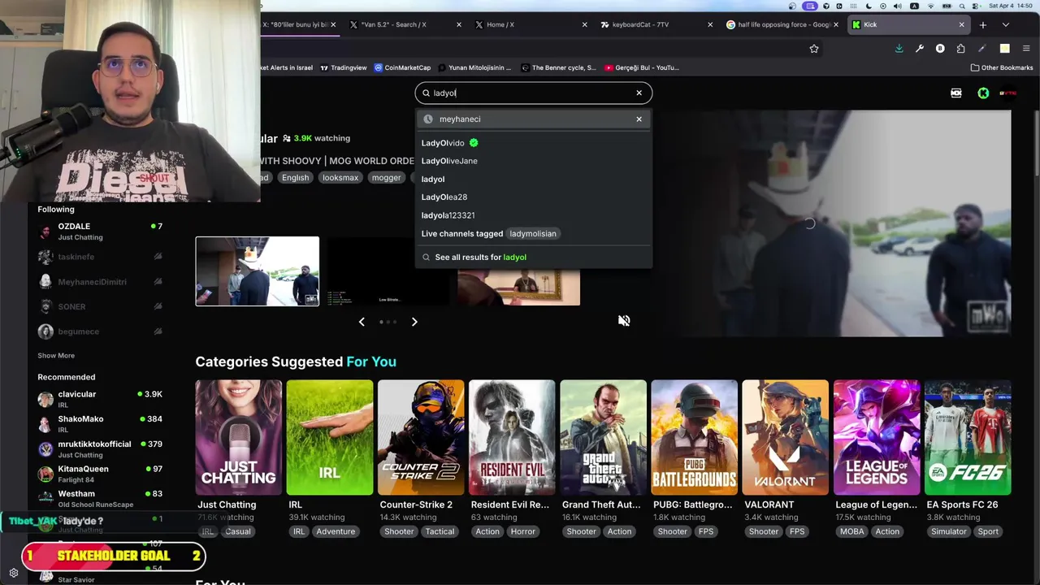Unmute the featured stream player
This screenshot has width=1040, height=585.
tap(624, 320)
